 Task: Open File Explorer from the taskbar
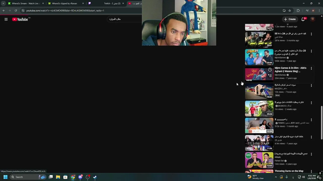(58, 177)
